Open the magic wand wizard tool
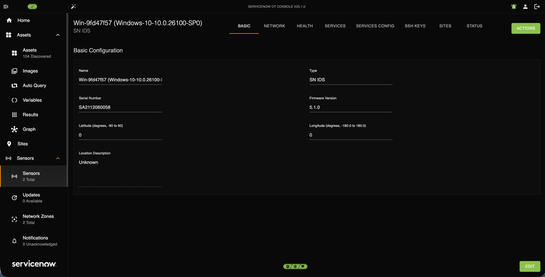The height and width of the screenshot is (277, 545). pos(73,7)
